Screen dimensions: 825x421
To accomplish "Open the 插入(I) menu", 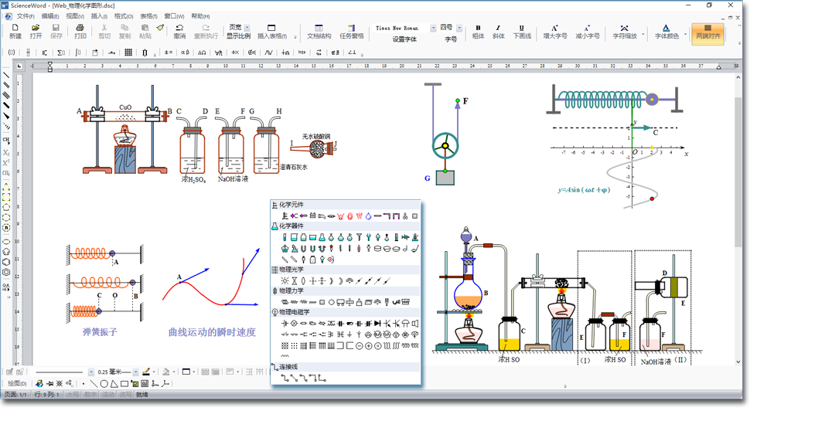I will 99,16.
